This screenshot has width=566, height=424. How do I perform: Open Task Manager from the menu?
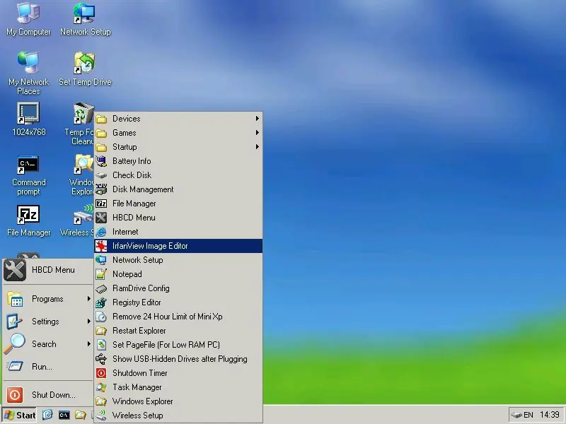coord(178,387)
